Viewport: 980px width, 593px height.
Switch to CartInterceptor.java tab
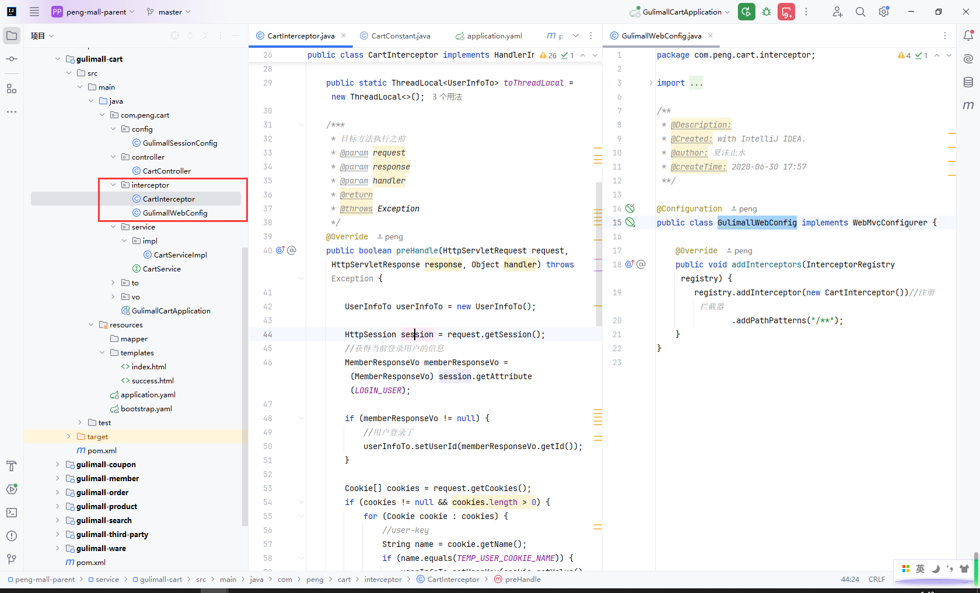click(x=301, y=36)
